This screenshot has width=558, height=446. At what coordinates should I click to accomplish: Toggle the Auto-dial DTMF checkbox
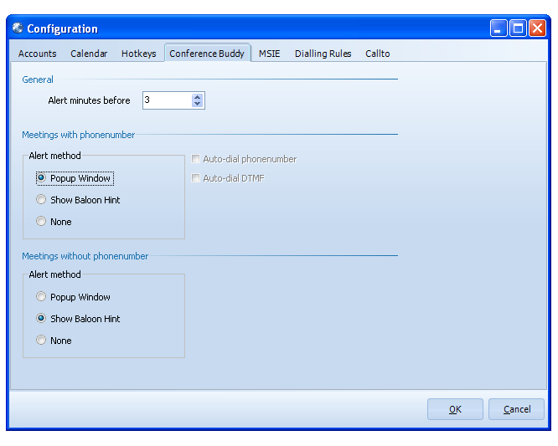tap(196, 178)
